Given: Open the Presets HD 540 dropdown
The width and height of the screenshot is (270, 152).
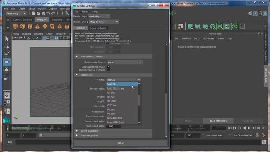Looking at the screenshot, I should [124, 80].
